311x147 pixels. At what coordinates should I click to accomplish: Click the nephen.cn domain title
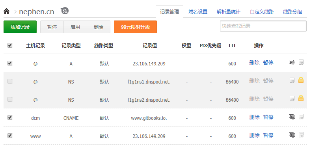[37, 12]
